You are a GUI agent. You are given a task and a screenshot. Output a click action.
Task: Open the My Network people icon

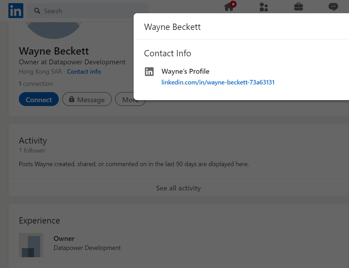[x=264, y=7]
